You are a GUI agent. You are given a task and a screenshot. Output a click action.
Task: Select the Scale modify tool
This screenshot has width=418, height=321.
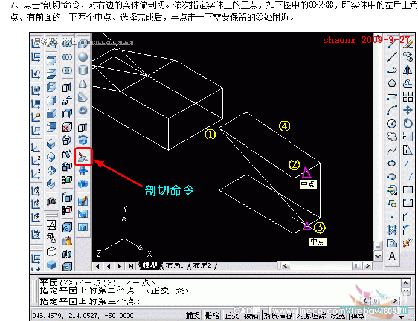[408, 137]
